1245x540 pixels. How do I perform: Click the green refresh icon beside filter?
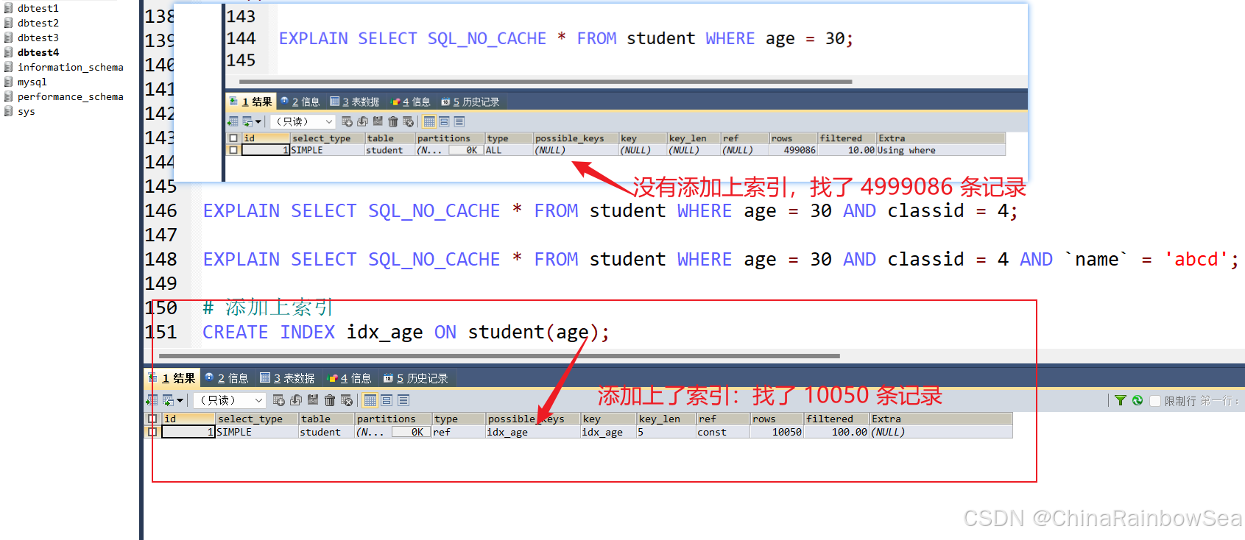pos(1138,400)
